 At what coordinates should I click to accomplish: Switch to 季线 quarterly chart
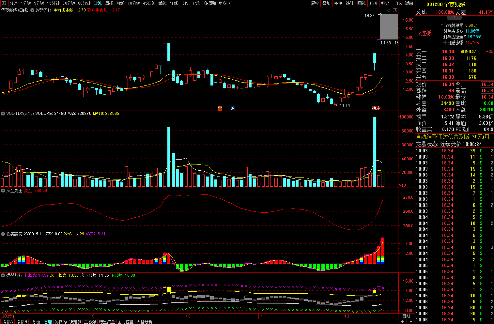coord(163,3)
